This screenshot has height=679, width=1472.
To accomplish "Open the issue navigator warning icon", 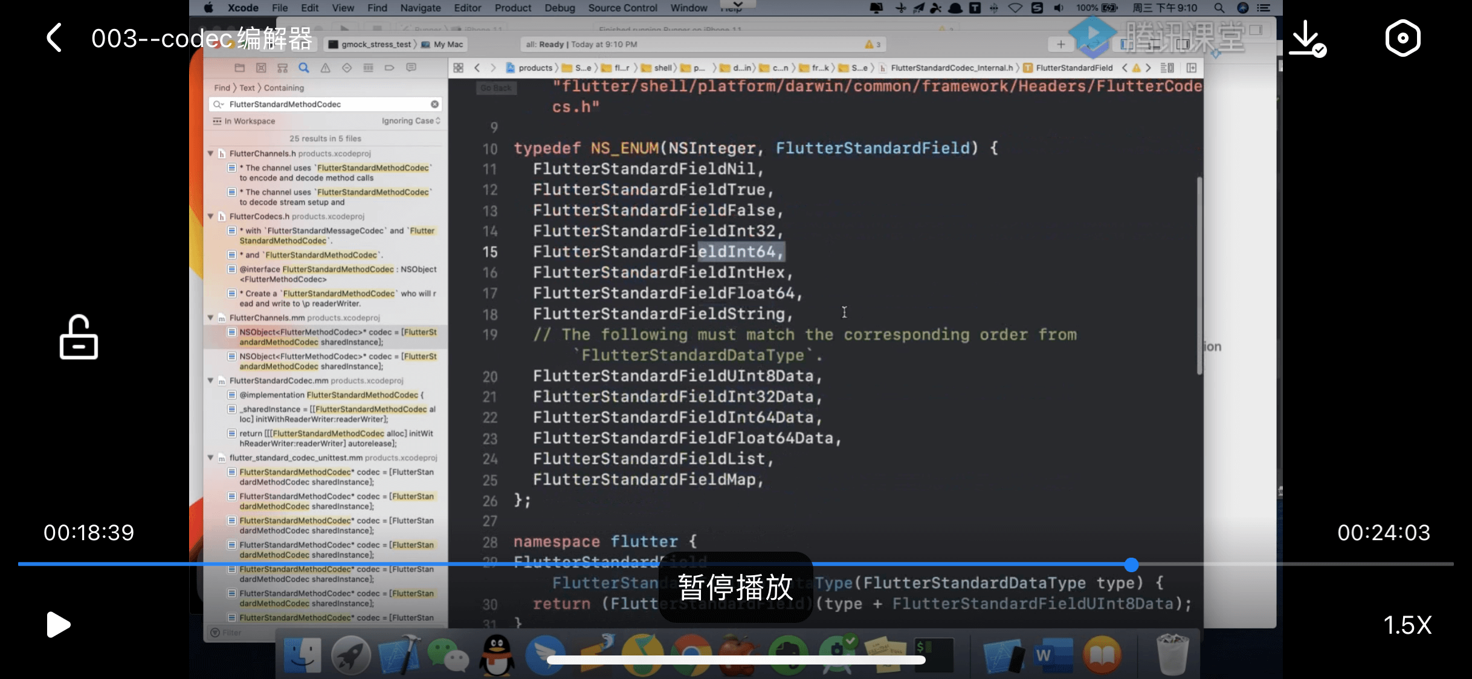I will pyautogui.click(x=325, y=68).
